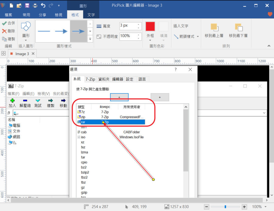
Task: Choose the unselected arrow shape style
Action: 61,31
